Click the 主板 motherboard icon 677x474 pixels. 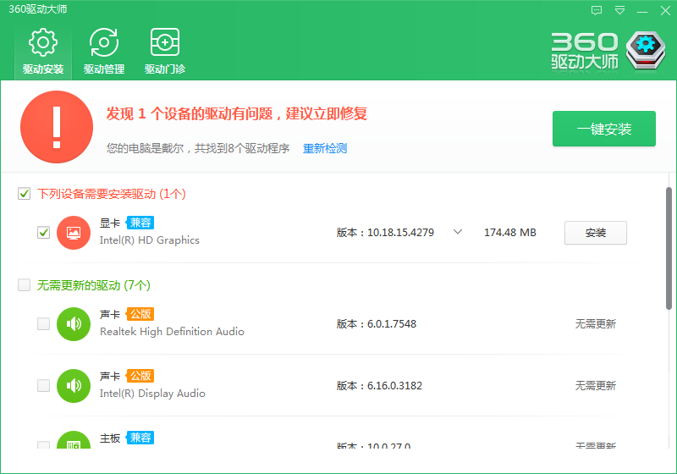74,440
